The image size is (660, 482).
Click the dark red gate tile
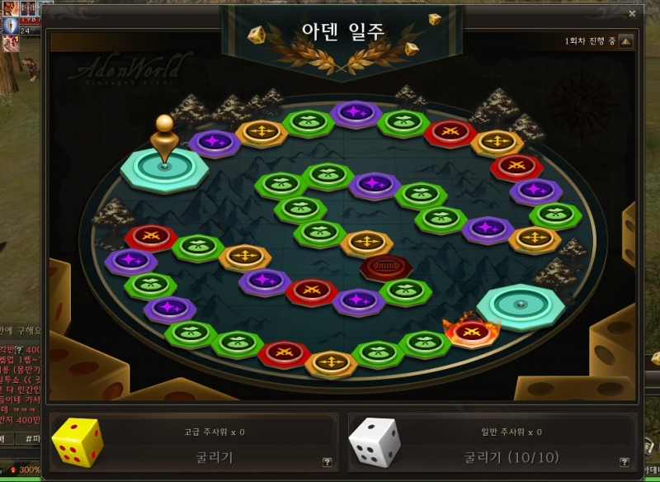[386, 267]
